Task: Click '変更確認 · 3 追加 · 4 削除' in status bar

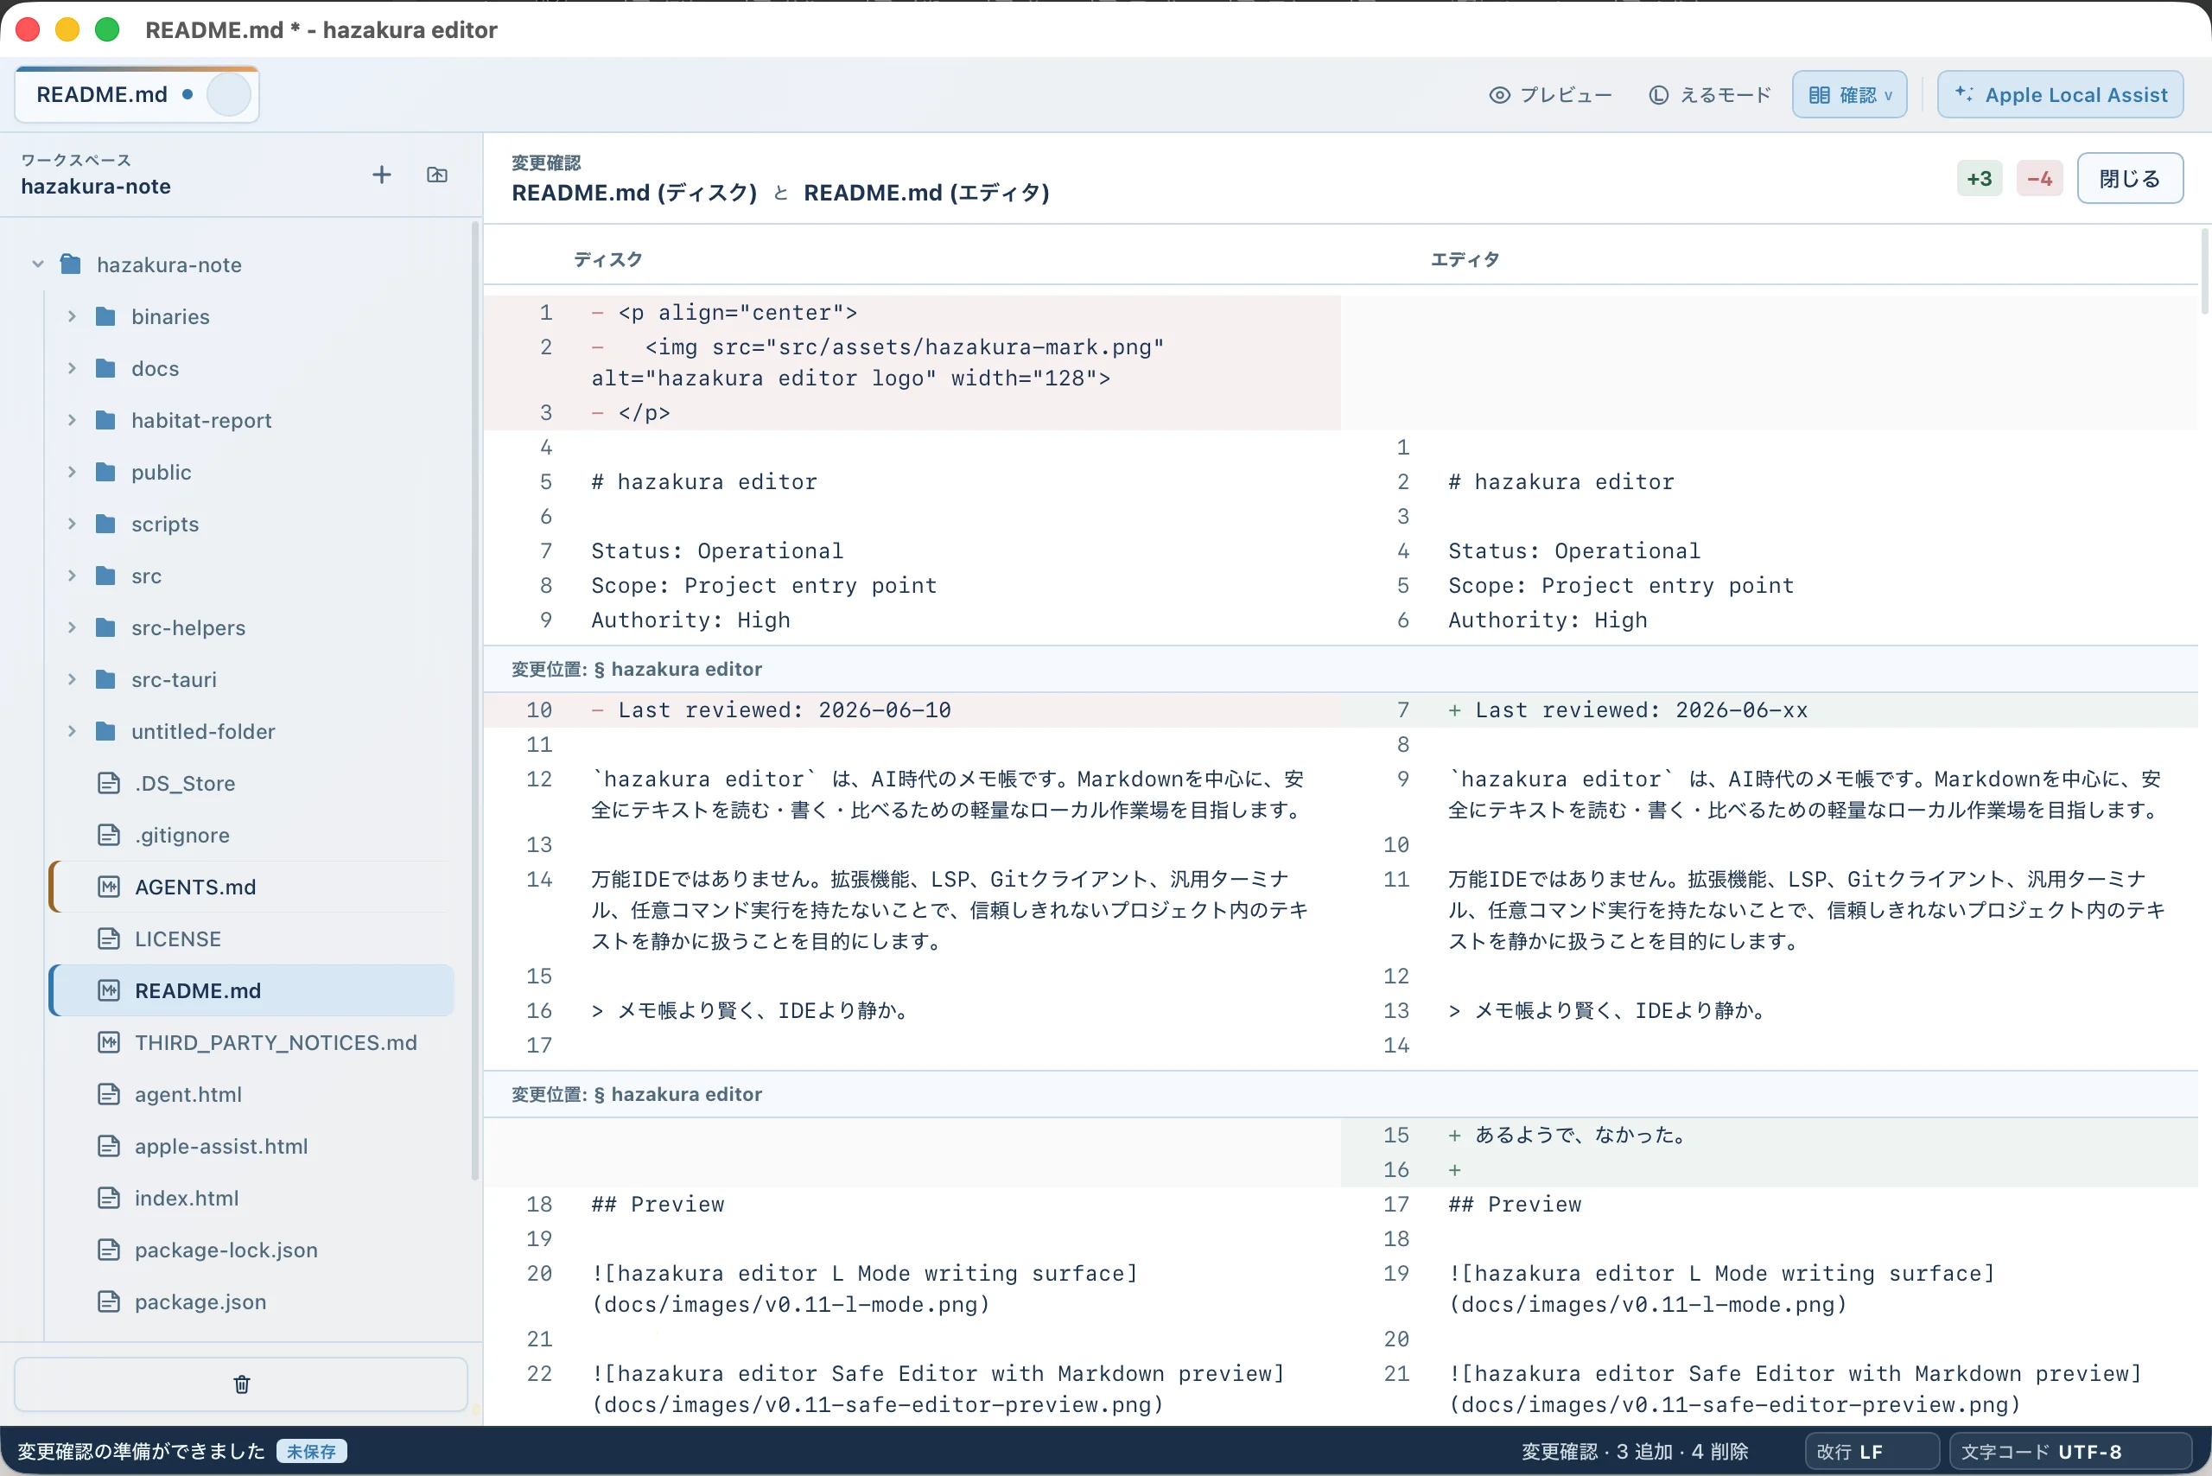Action: pyautogui.click(x=1634, y=1452)
